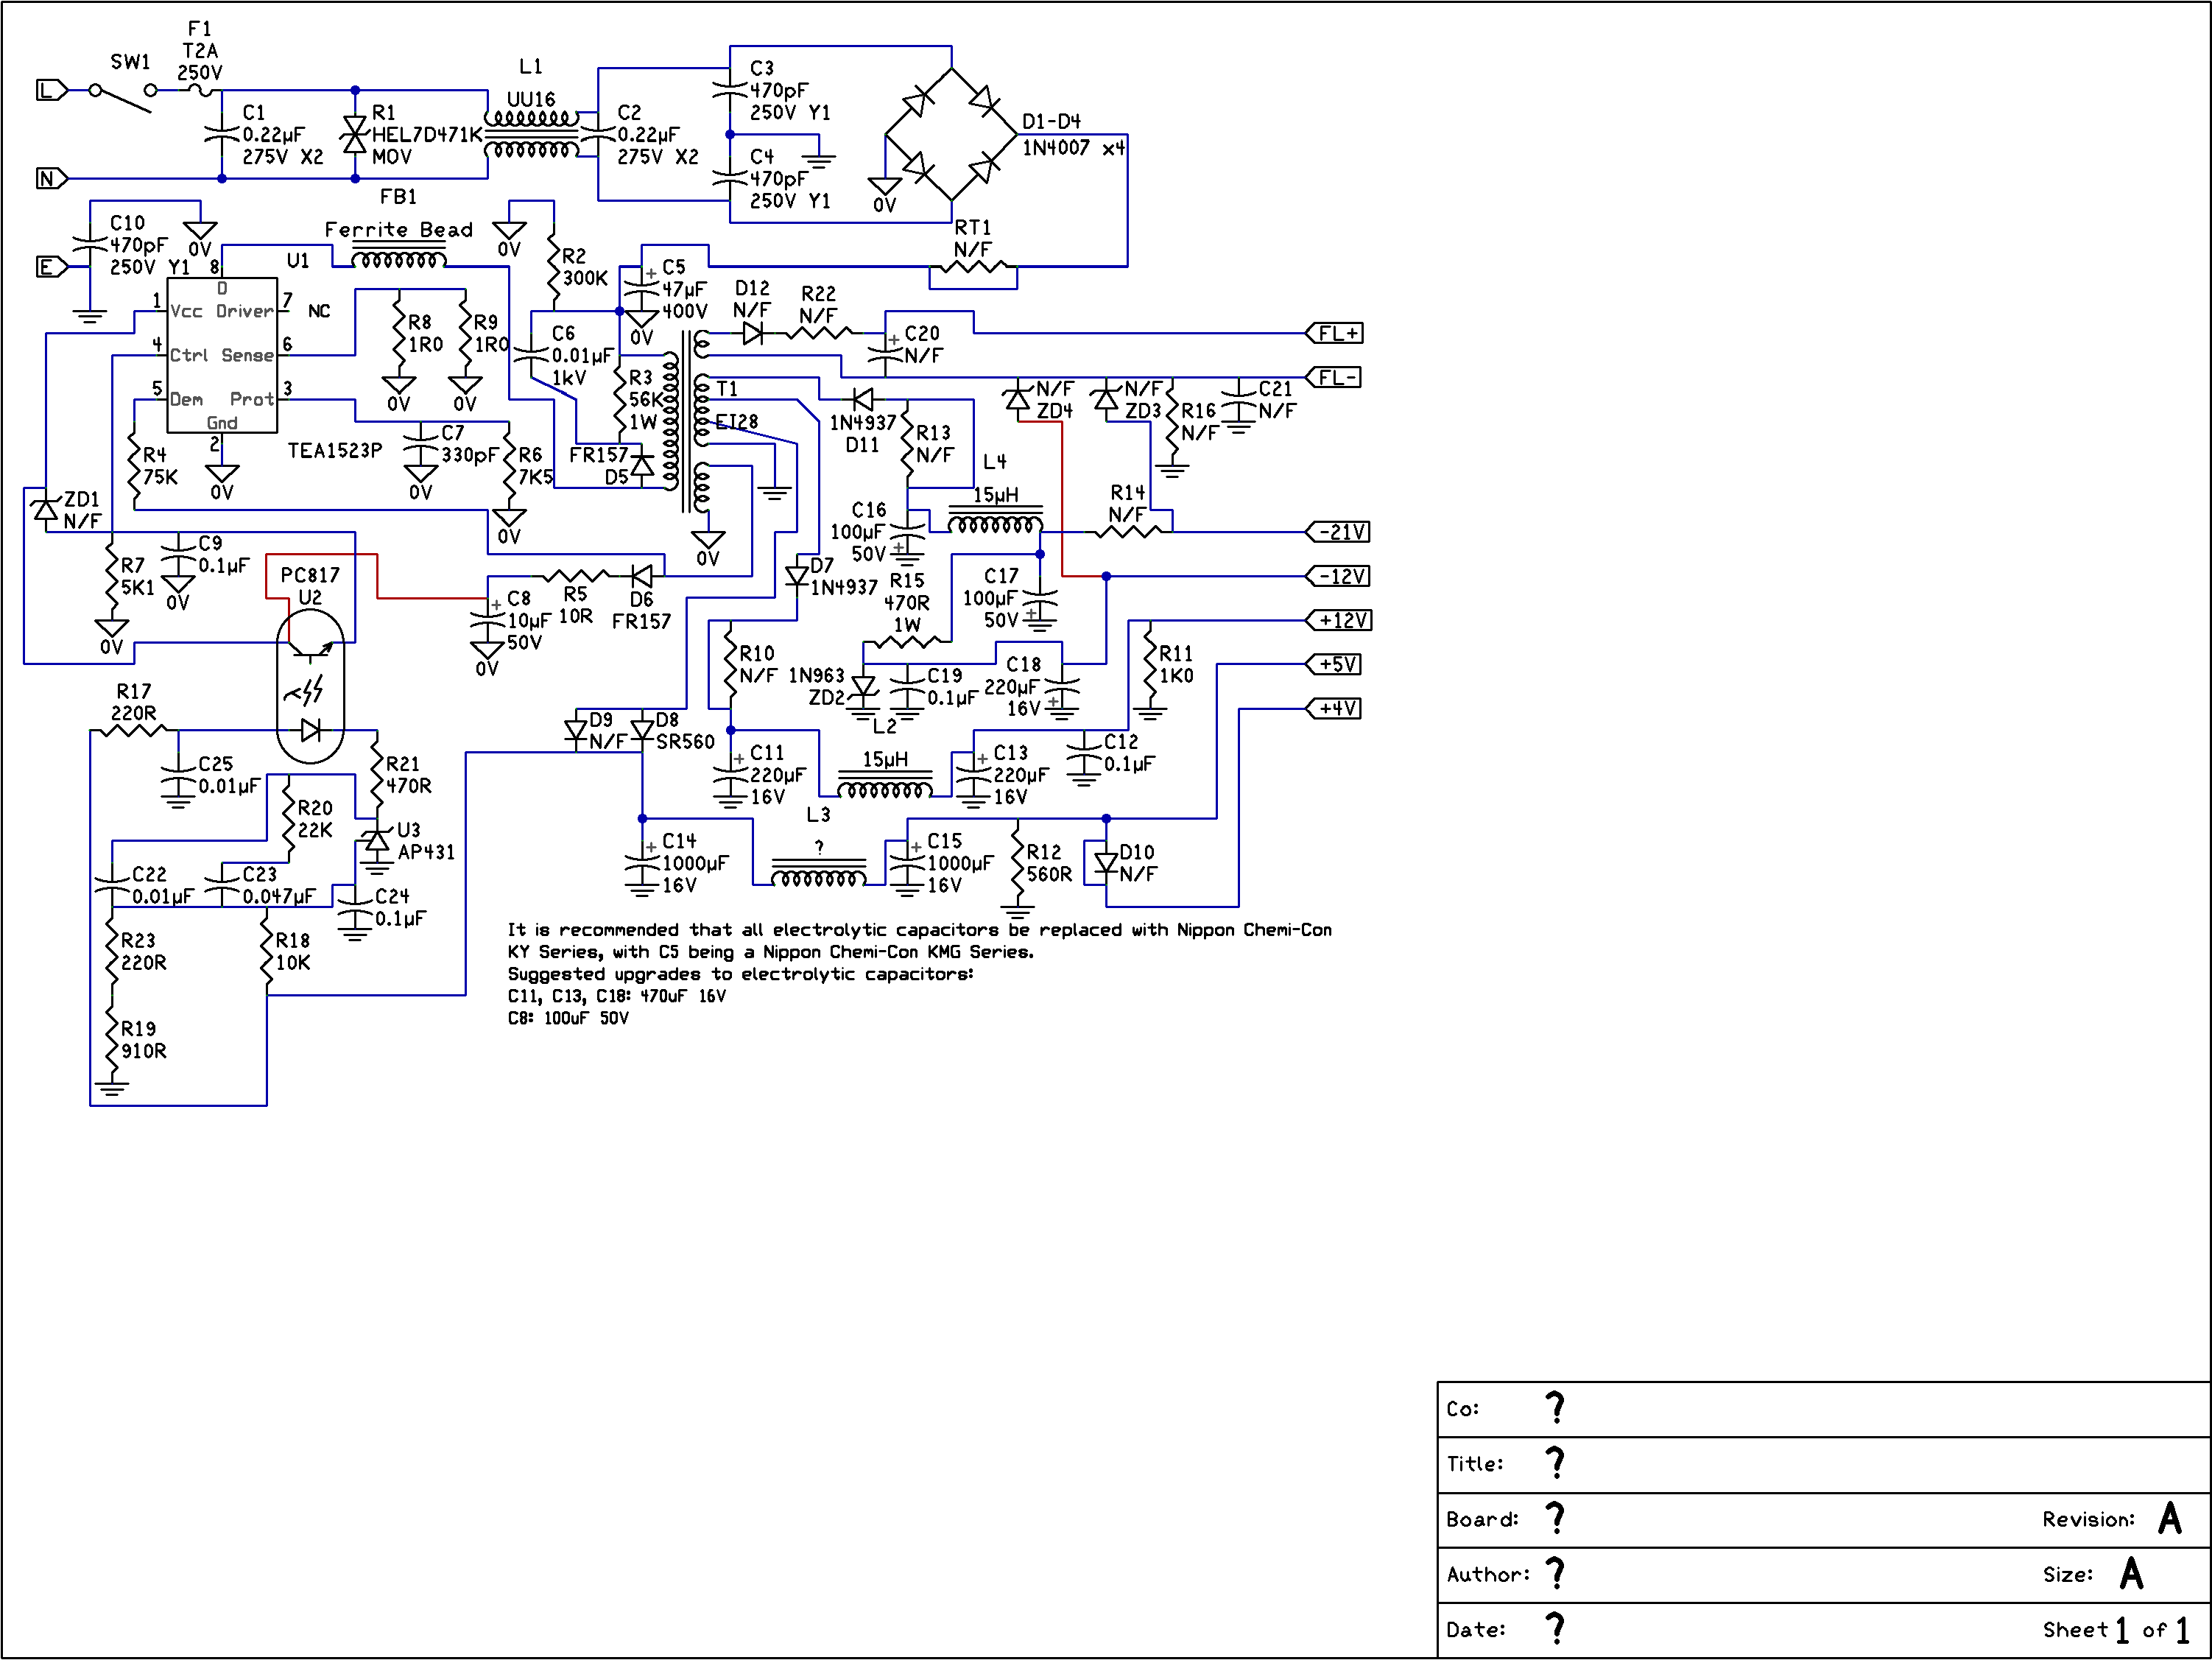Select the U1 TEA1523P IC block
2212x1660 pixels.
coord(222,355)
